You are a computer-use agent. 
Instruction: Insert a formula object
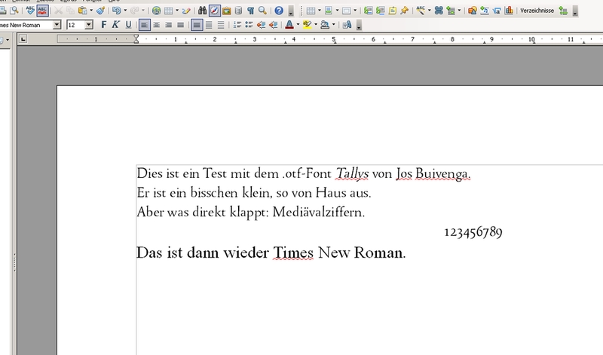point(497,11)
